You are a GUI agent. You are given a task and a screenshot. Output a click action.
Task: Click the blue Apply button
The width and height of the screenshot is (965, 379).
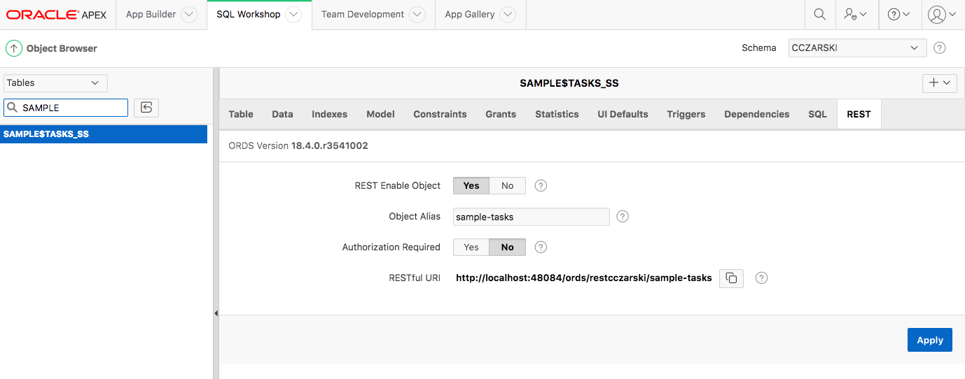(929, 340)
